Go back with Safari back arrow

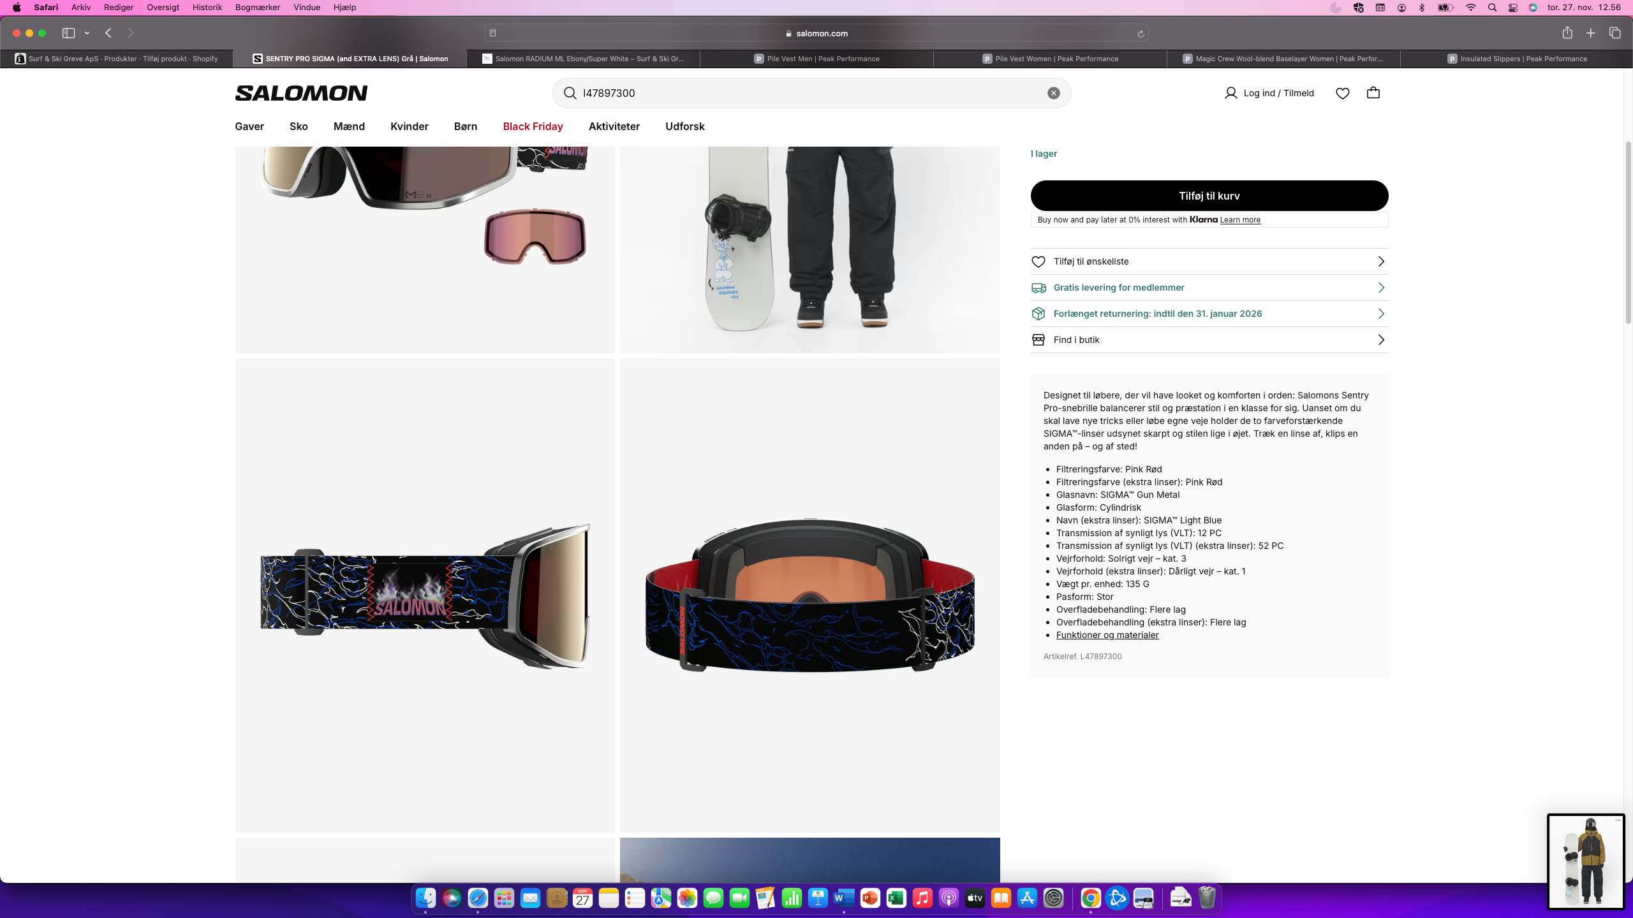coord(108,33)
